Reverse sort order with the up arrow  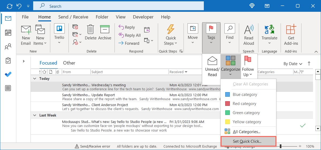[309, 63]
